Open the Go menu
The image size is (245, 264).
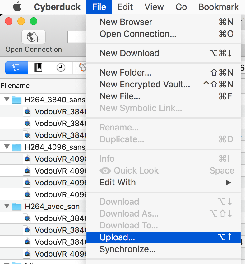pos(181,7)
